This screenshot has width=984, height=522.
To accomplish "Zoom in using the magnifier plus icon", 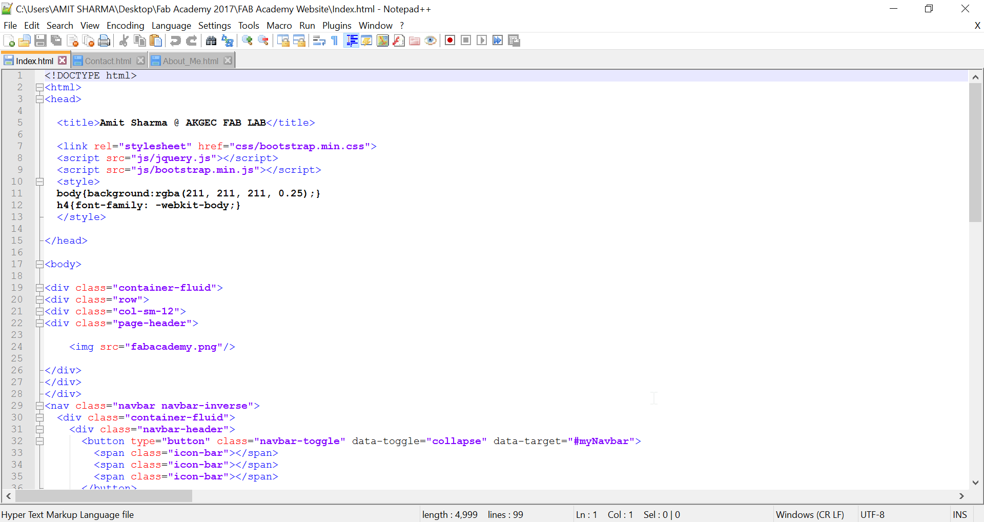I will click(x=247, y=41).
